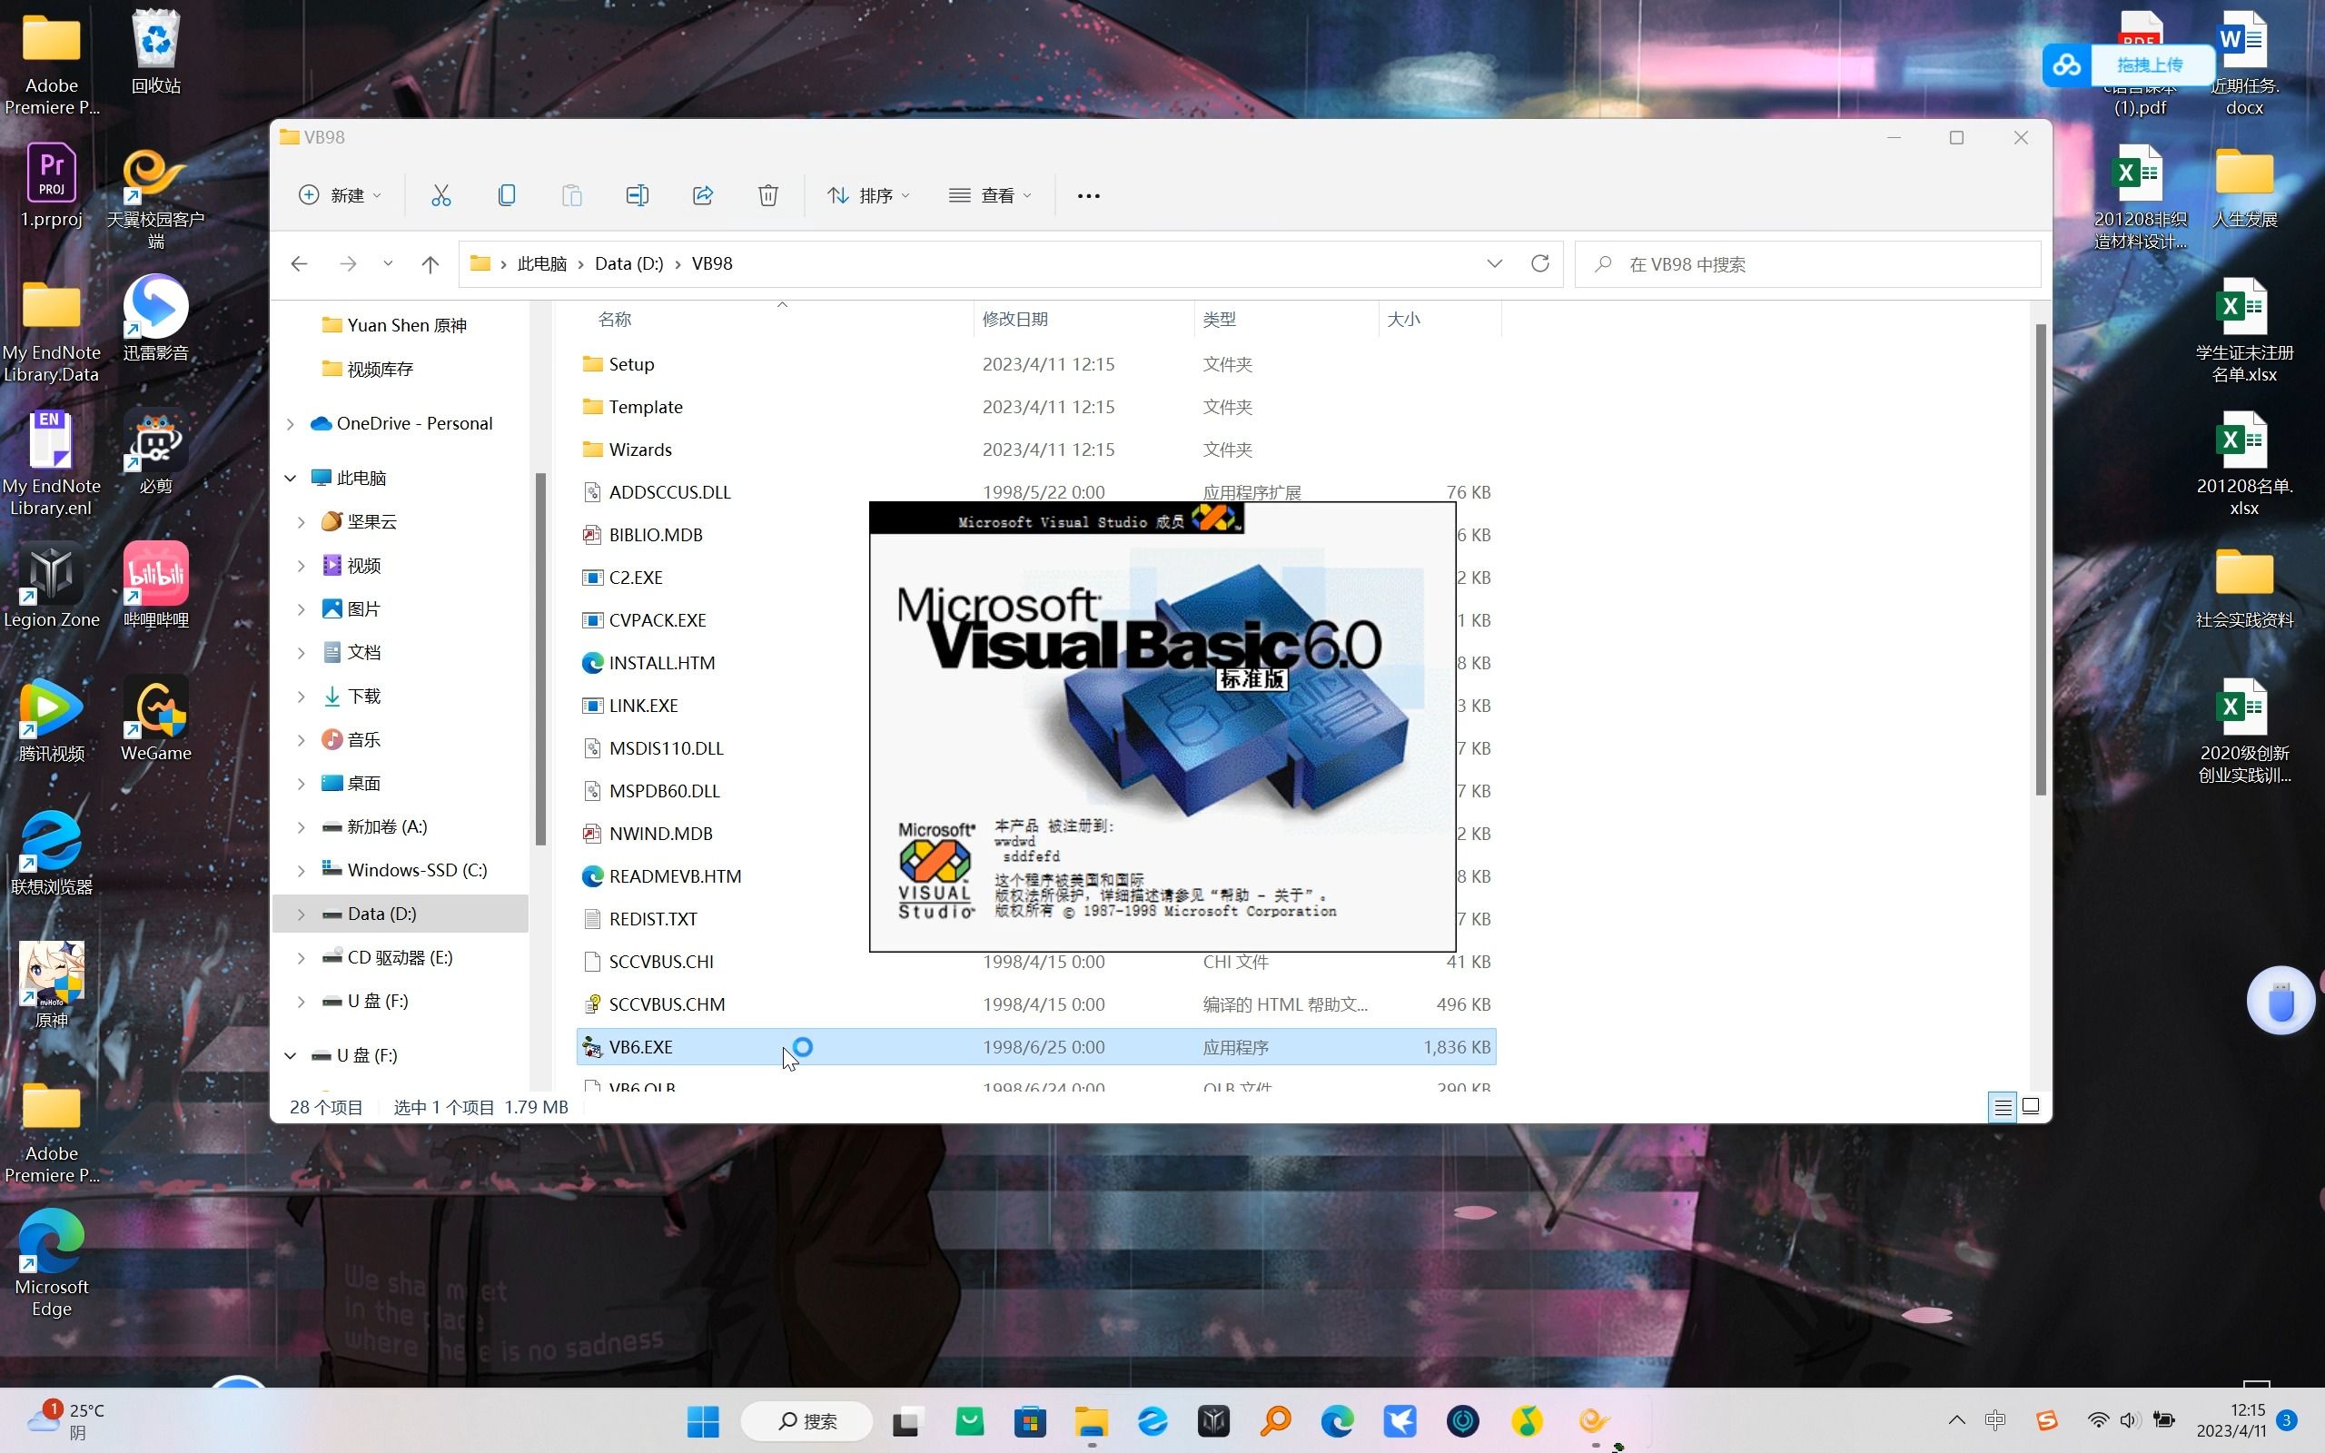This screenshot has height=1453, width=2325.
Task: Select 坚果云 in navigation pane
Action: tap(371, 522)
